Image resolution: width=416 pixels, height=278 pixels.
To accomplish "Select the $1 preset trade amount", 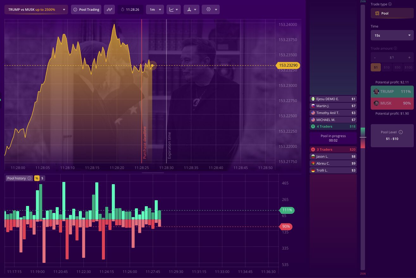I will (375, 67).
